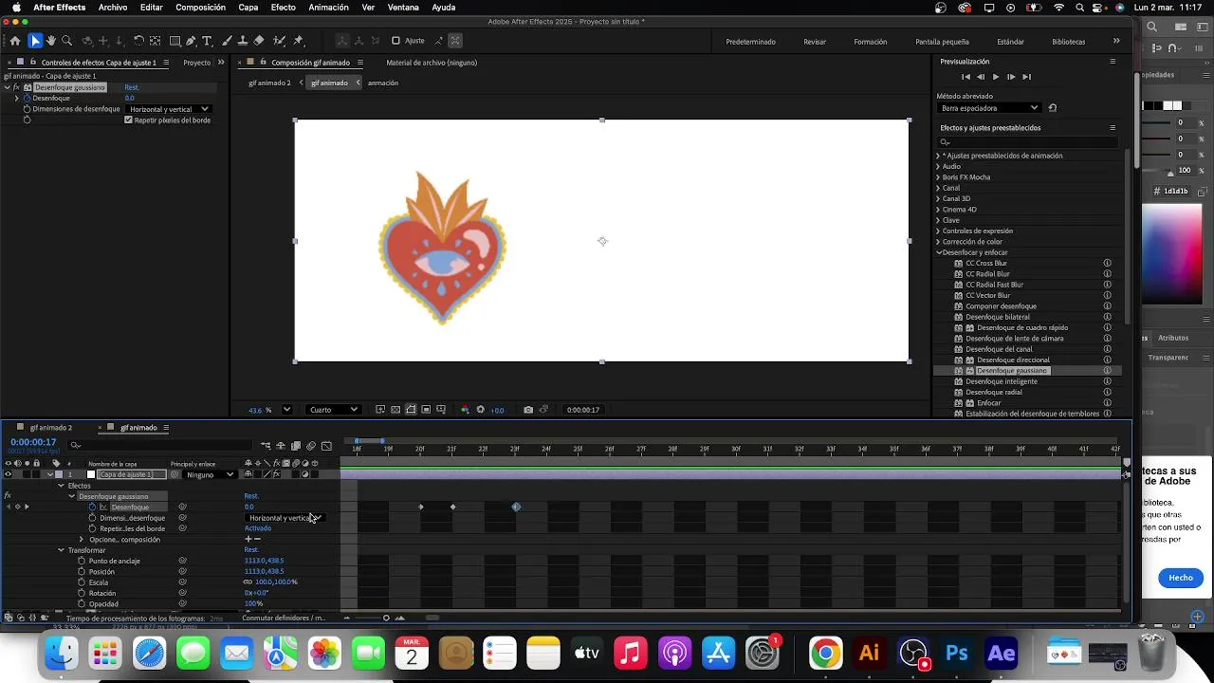Image resolution: width=1214 pixels, height=683 pixels.
Task: Switch to the Proyecto panel tab
Action: tap(197, 63)
